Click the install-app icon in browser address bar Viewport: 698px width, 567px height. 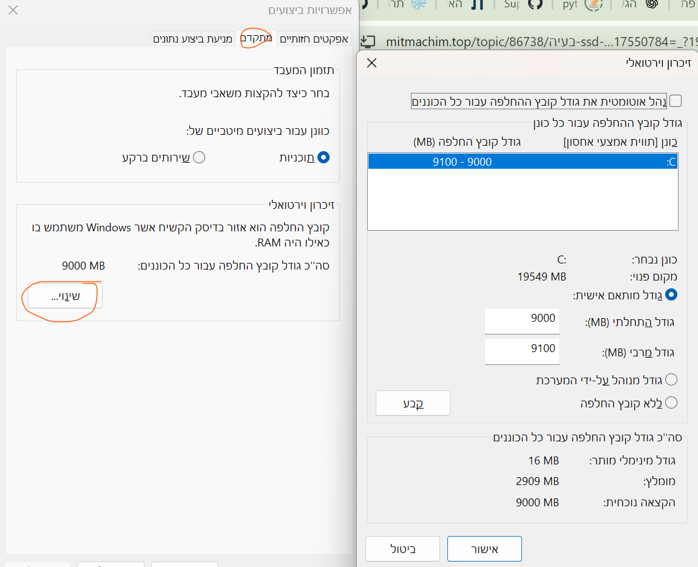368,42
